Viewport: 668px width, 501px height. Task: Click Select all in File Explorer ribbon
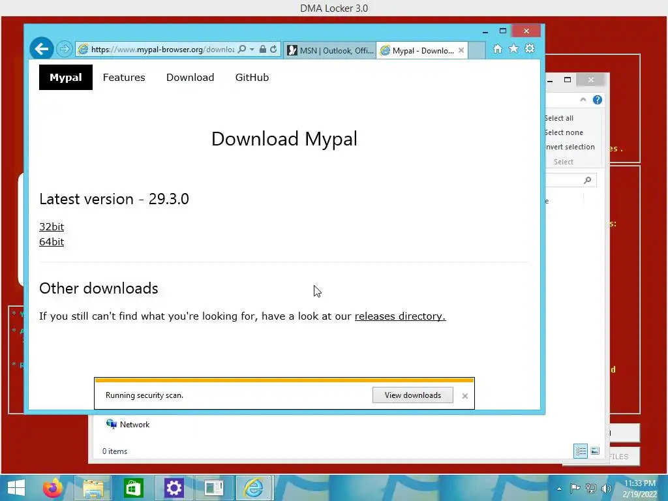pyautogui.click(x=559, y=118)
